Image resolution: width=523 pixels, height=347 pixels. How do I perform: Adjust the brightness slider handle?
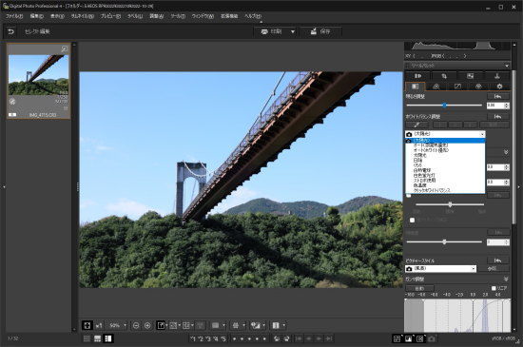(x=445, y=106)
